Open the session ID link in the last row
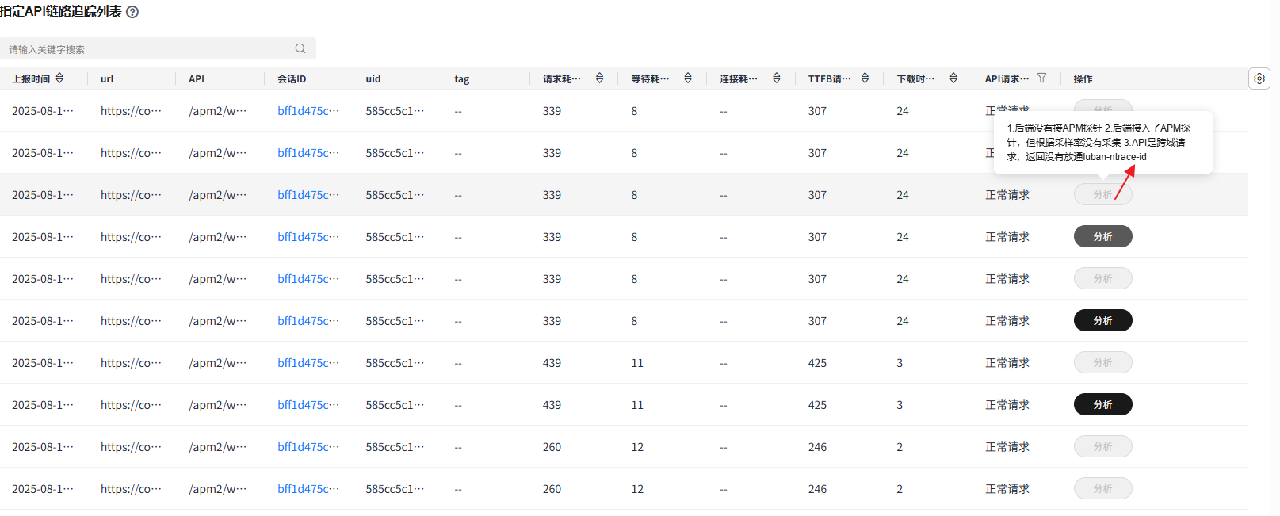Viewport: 1280px width, 516px height. pos(308,489)
